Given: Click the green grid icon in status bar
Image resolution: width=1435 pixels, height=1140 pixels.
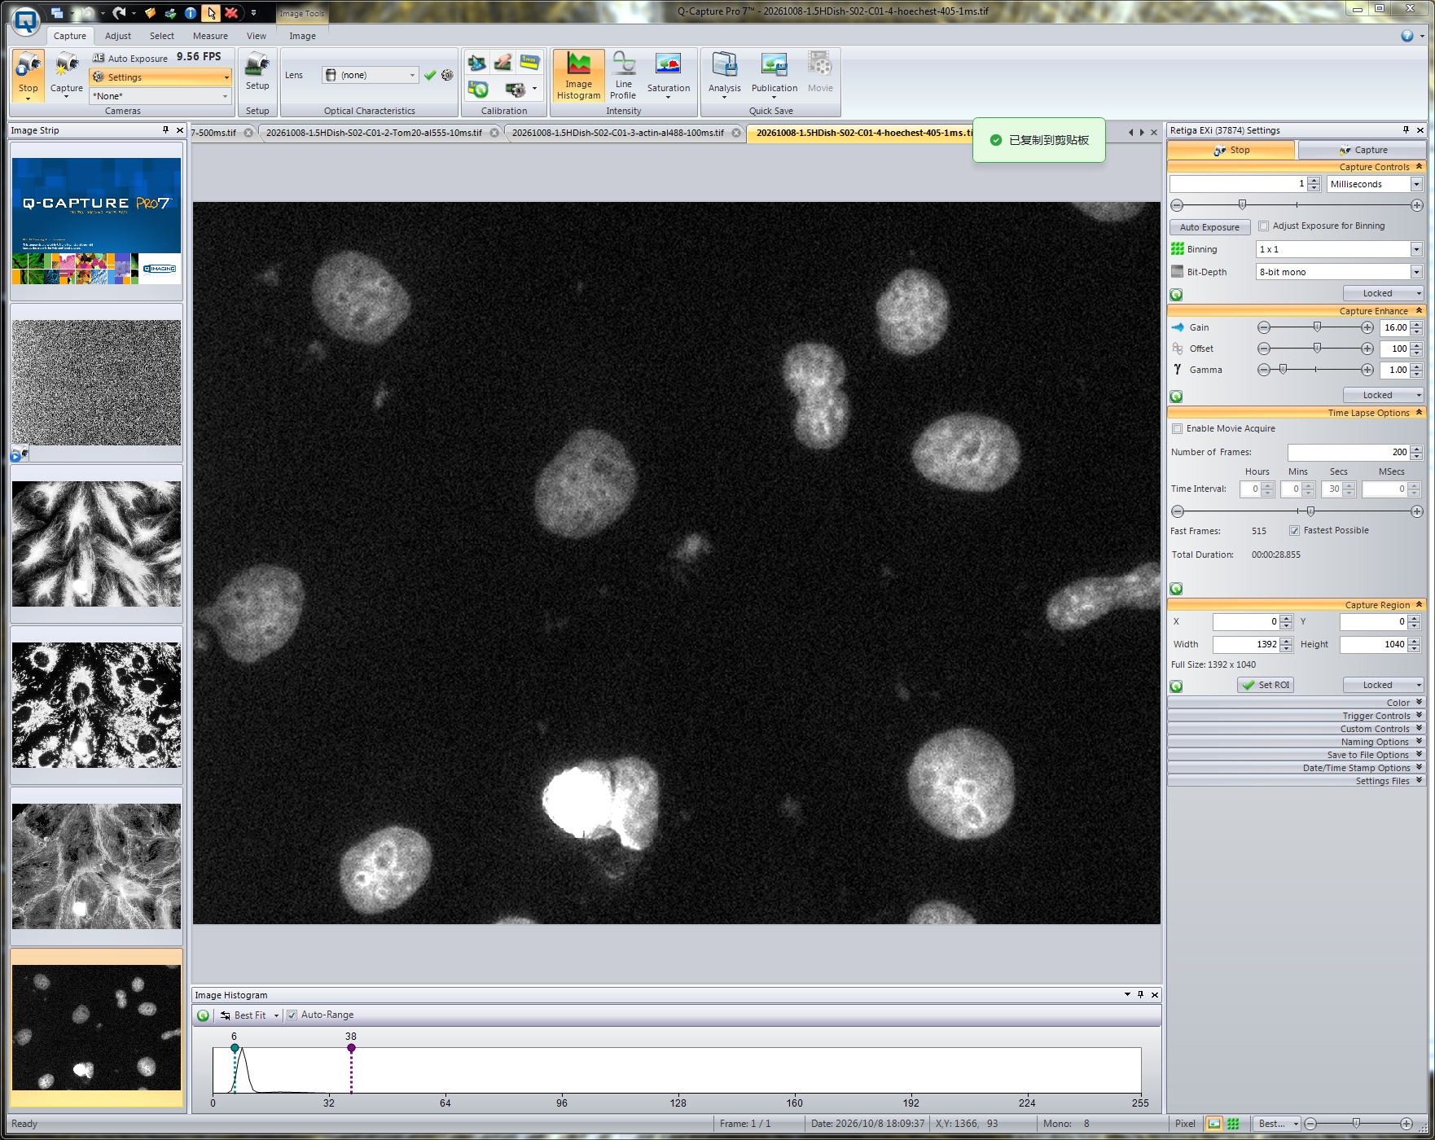Looking at the screenshot, I should (1233, 1124).
